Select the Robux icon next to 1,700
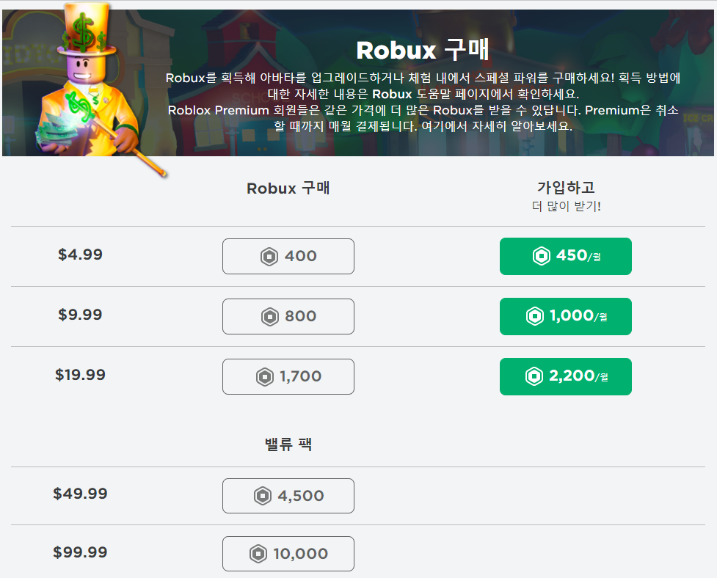 coord(264,376)
